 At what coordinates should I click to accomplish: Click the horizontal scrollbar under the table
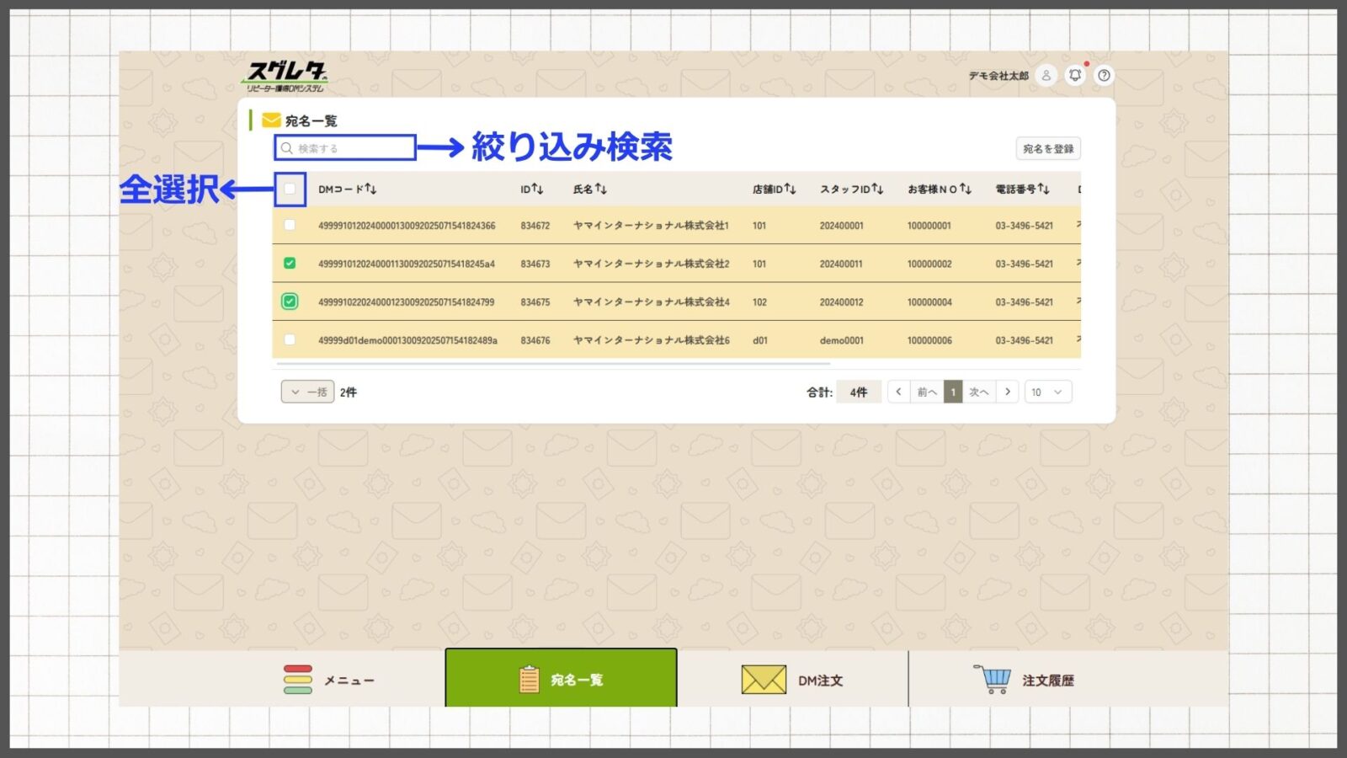coord(553,364)
